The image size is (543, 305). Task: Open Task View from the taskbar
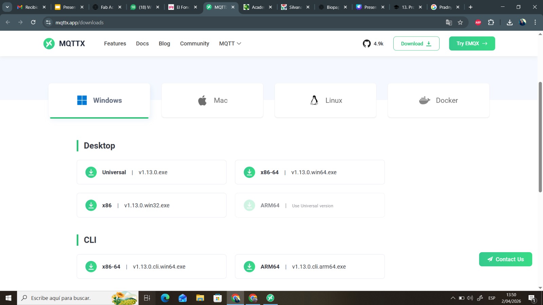pyautogui.click(x=147, y=298)
